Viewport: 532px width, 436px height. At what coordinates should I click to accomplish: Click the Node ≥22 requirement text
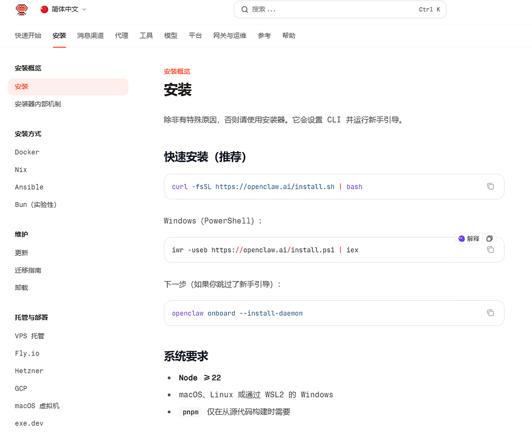tap(200, 378)
